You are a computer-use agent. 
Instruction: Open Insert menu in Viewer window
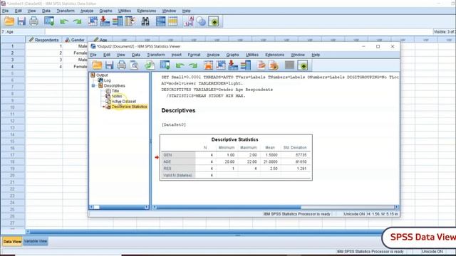pos(176,55)
